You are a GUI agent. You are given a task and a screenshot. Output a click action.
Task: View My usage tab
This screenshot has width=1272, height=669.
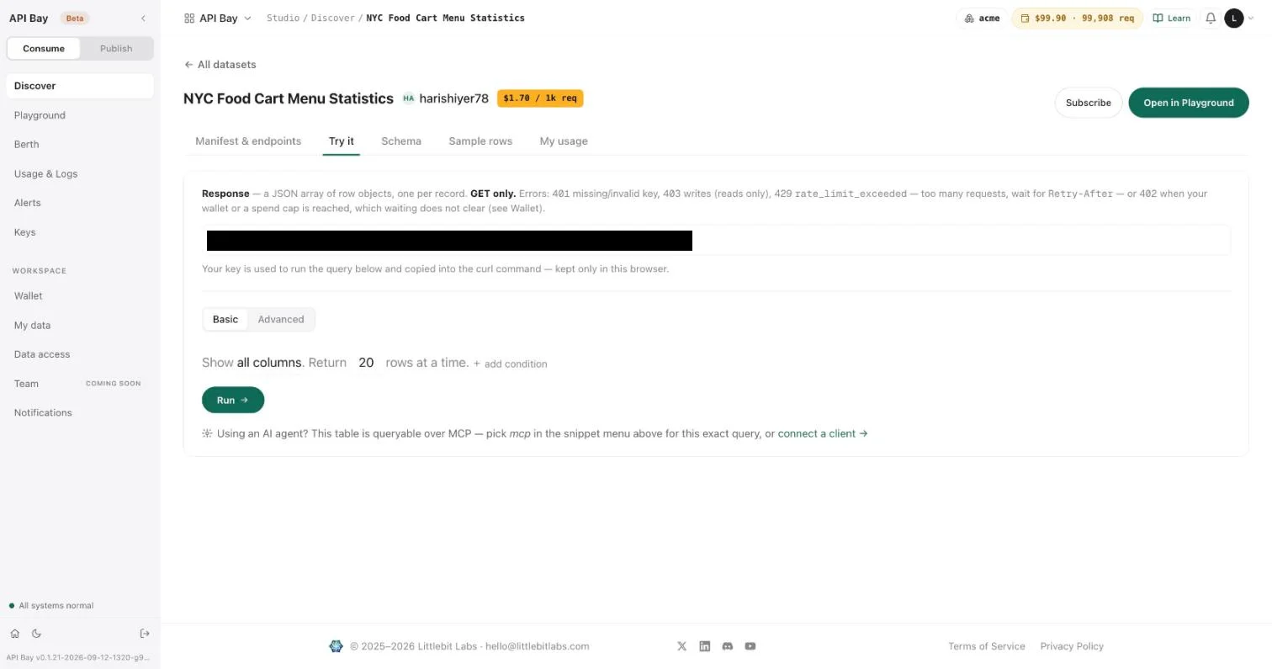coord(564,141)
